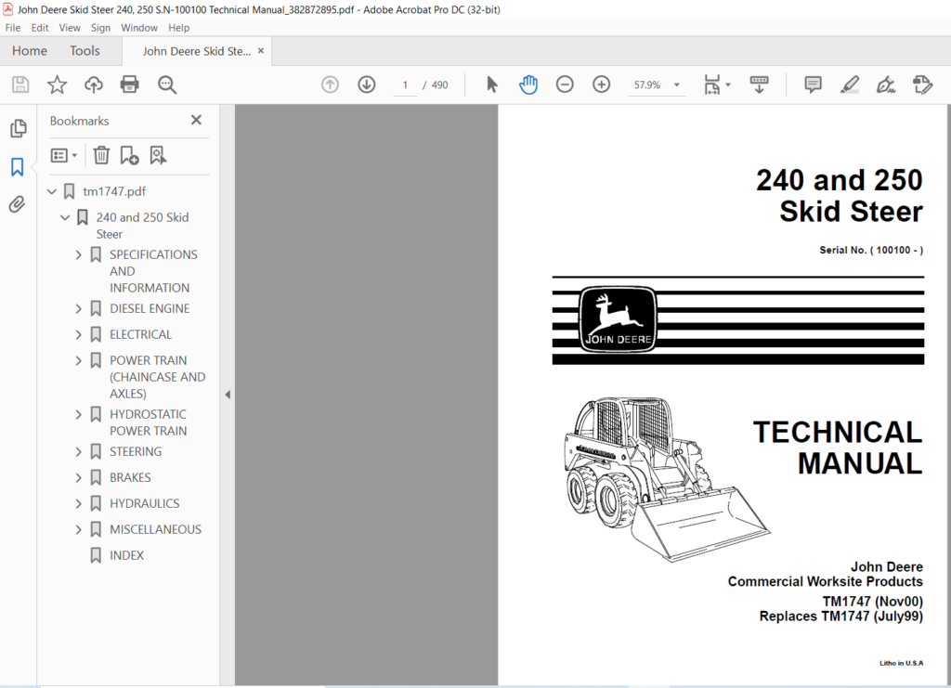
Task: Expand the HYDRAULICS bookmark section
Action: click(x=78, y=503)
